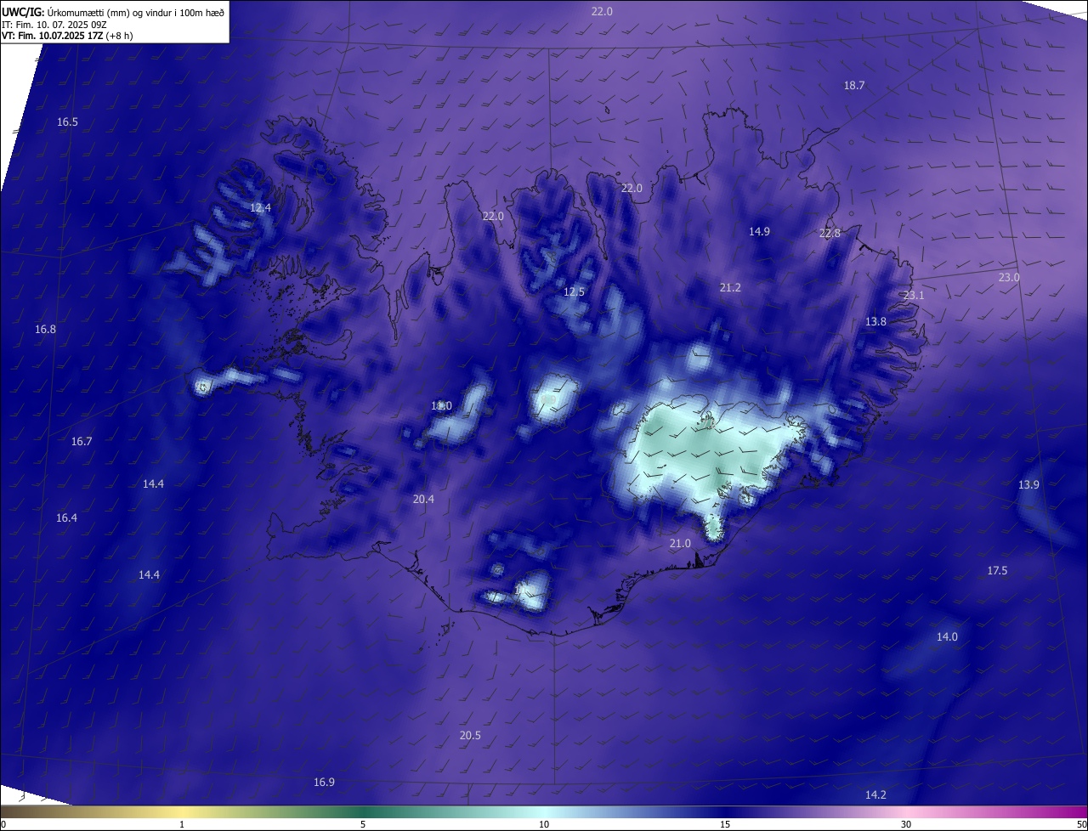Select the 20.4 value label
Screen dimensions: 1088x831
pyautogui.click(x=423, y=499)
